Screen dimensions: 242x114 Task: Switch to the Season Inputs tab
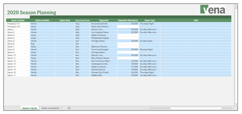point(30,108)
